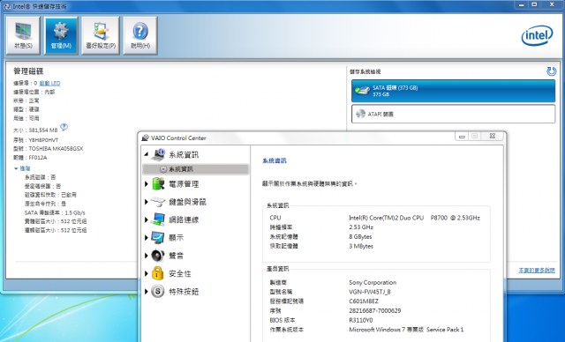Click the 電源管理 battery icon
Viewport: 565px width, 342px height.
point(158,183)
